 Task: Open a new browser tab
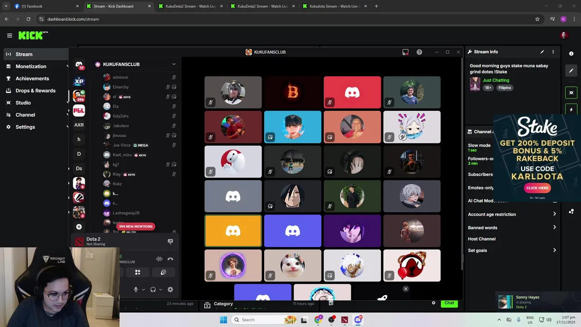[376, 6]
